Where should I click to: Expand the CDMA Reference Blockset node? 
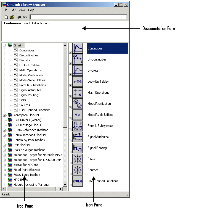(4, 130)
